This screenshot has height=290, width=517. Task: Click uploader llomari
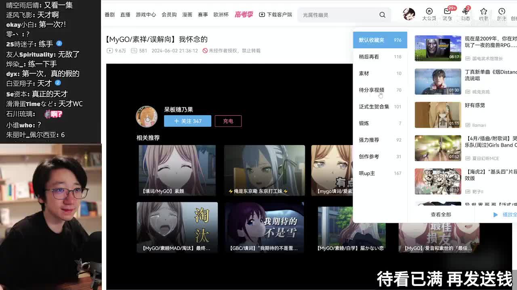click(x=479, y=125)
